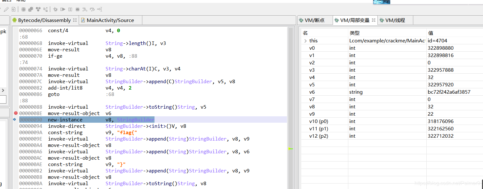Click v5 value 322957920
This screenshot has height=189, width=483.
(440, 85)
